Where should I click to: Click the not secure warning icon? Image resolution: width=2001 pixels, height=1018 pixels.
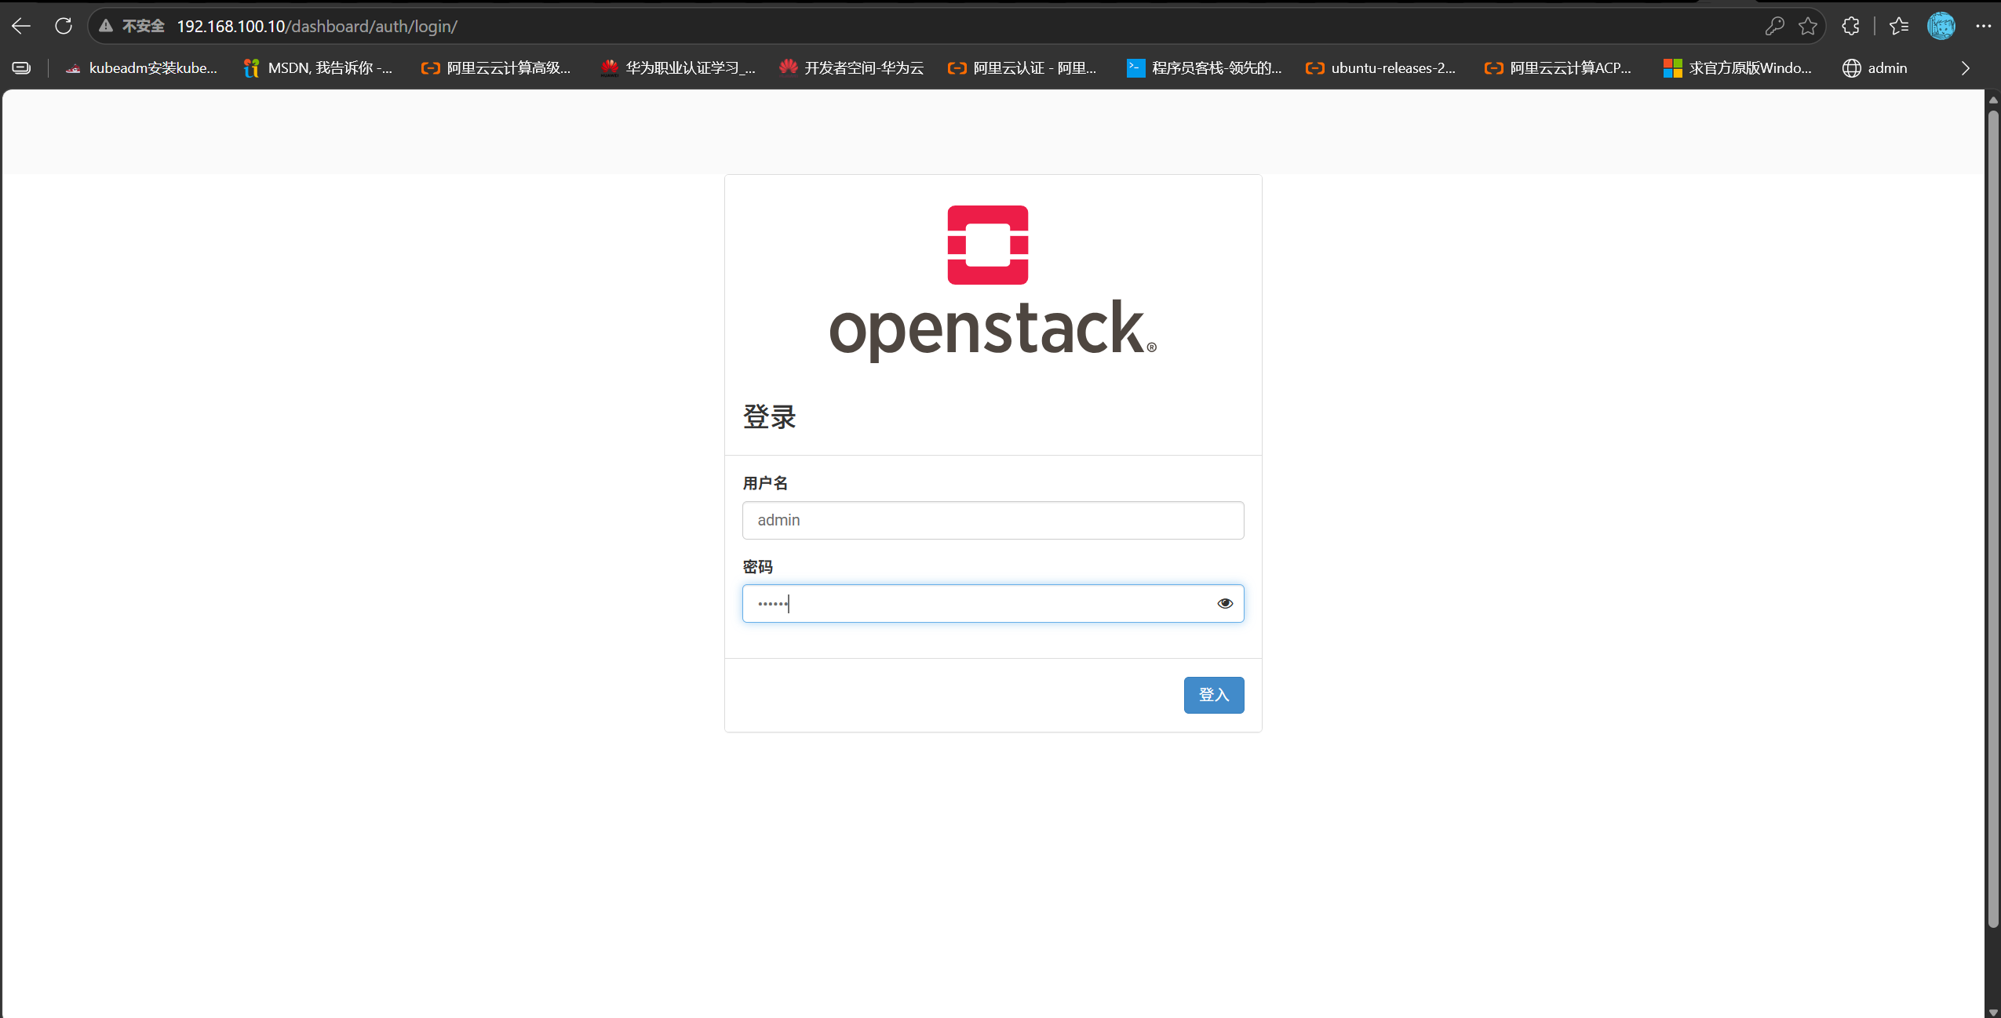click(106, 26)
